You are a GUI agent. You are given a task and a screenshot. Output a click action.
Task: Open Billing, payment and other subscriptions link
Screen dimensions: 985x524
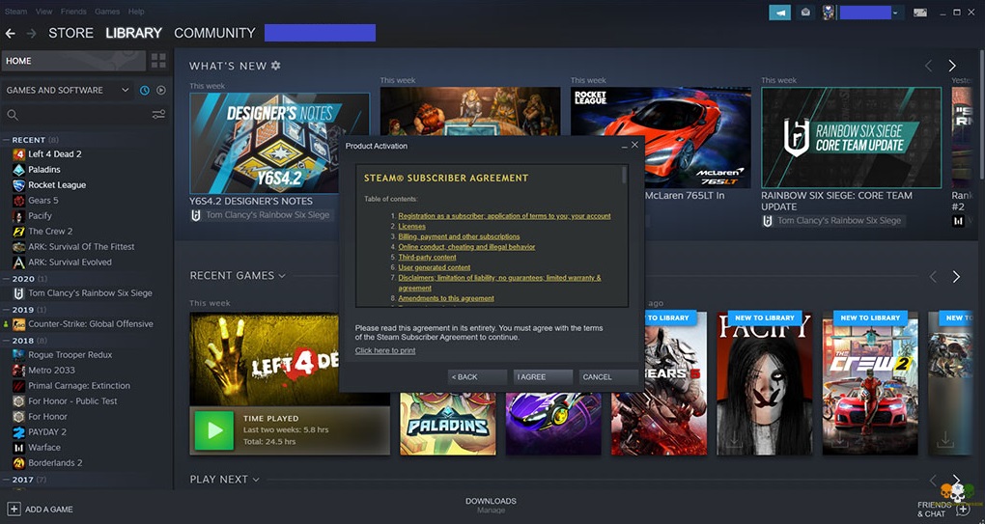coord(460,236)
